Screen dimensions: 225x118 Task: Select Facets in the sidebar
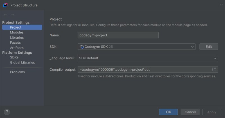[x=15, y=43]
